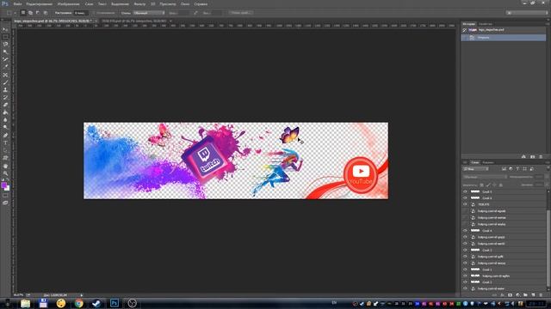Select the Path Selection tool

click(5, 150)
